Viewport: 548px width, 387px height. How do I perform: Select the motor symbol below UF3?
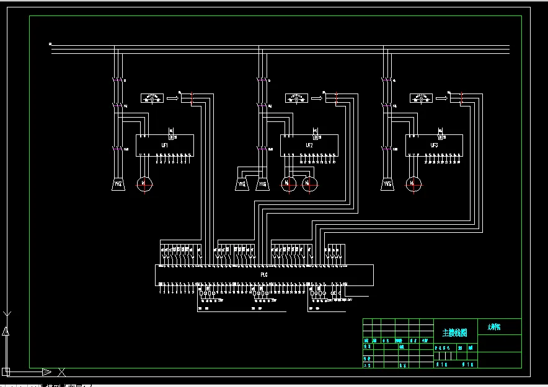click(414, 185)
